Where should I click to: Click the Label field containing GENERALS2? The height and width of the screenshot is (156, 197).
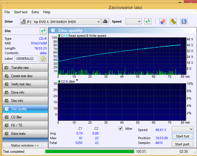pos(26,59)
